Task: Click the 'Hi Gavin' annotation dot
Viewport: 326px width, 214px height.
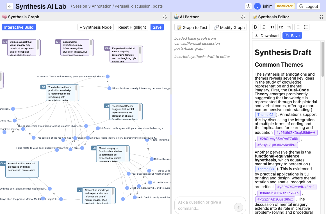Action: point(98,128)
